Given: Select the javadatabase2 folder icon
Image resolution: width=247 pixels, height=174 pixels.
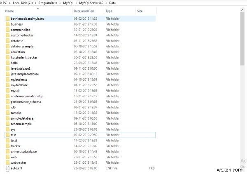Looking at the screenshot, I should [7, 68].
